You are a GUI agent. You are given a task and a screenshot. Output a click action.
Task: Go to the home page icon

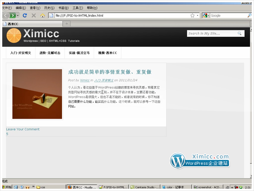tap(43, 15)
